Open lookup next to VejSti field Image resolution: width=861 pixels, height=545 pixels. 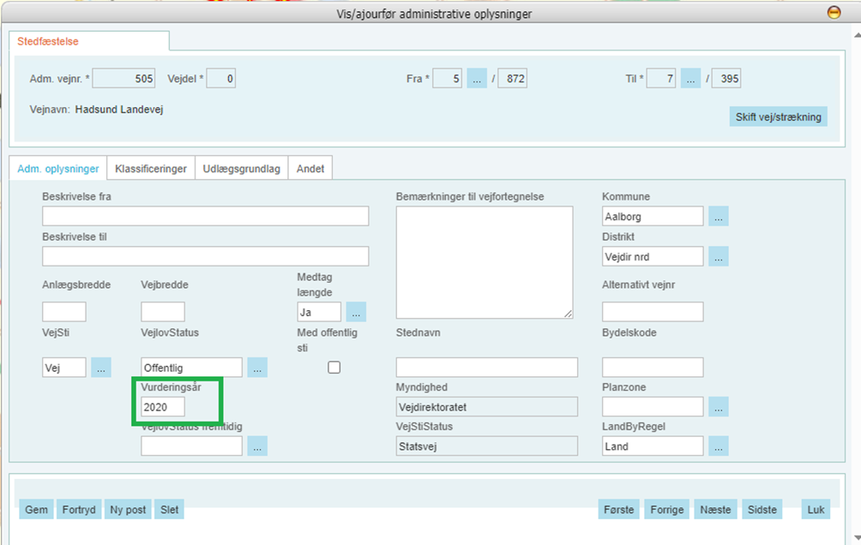pyautogui.click(x=101, y=368)
